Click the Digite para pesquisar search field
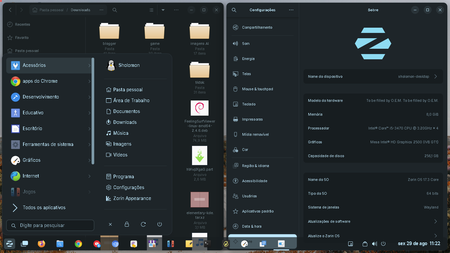 (50, 225)
